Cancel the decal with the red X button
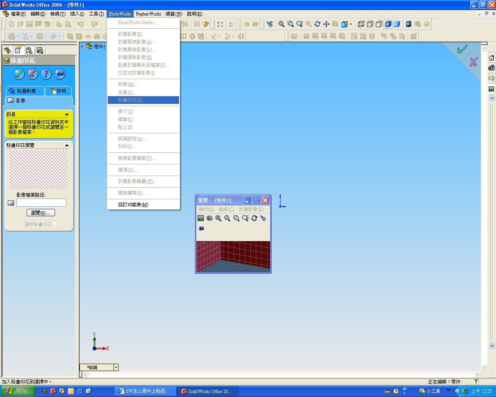Screen dimensions: 496x397 click(32, 74)
